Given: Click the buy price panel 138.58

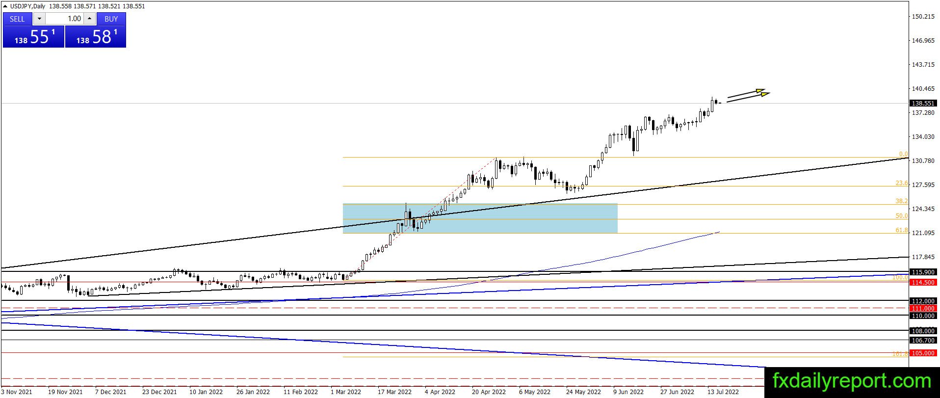Looking at the screenshot, I should coord(95,37).
